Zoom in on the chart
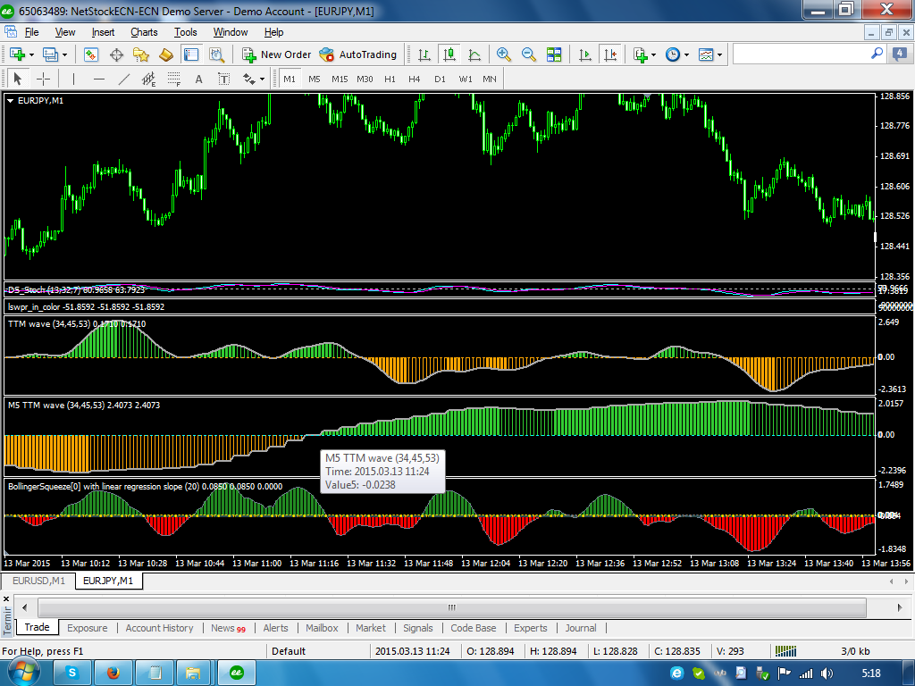This screenshot has width=915, height=686. tap(504, 54)
